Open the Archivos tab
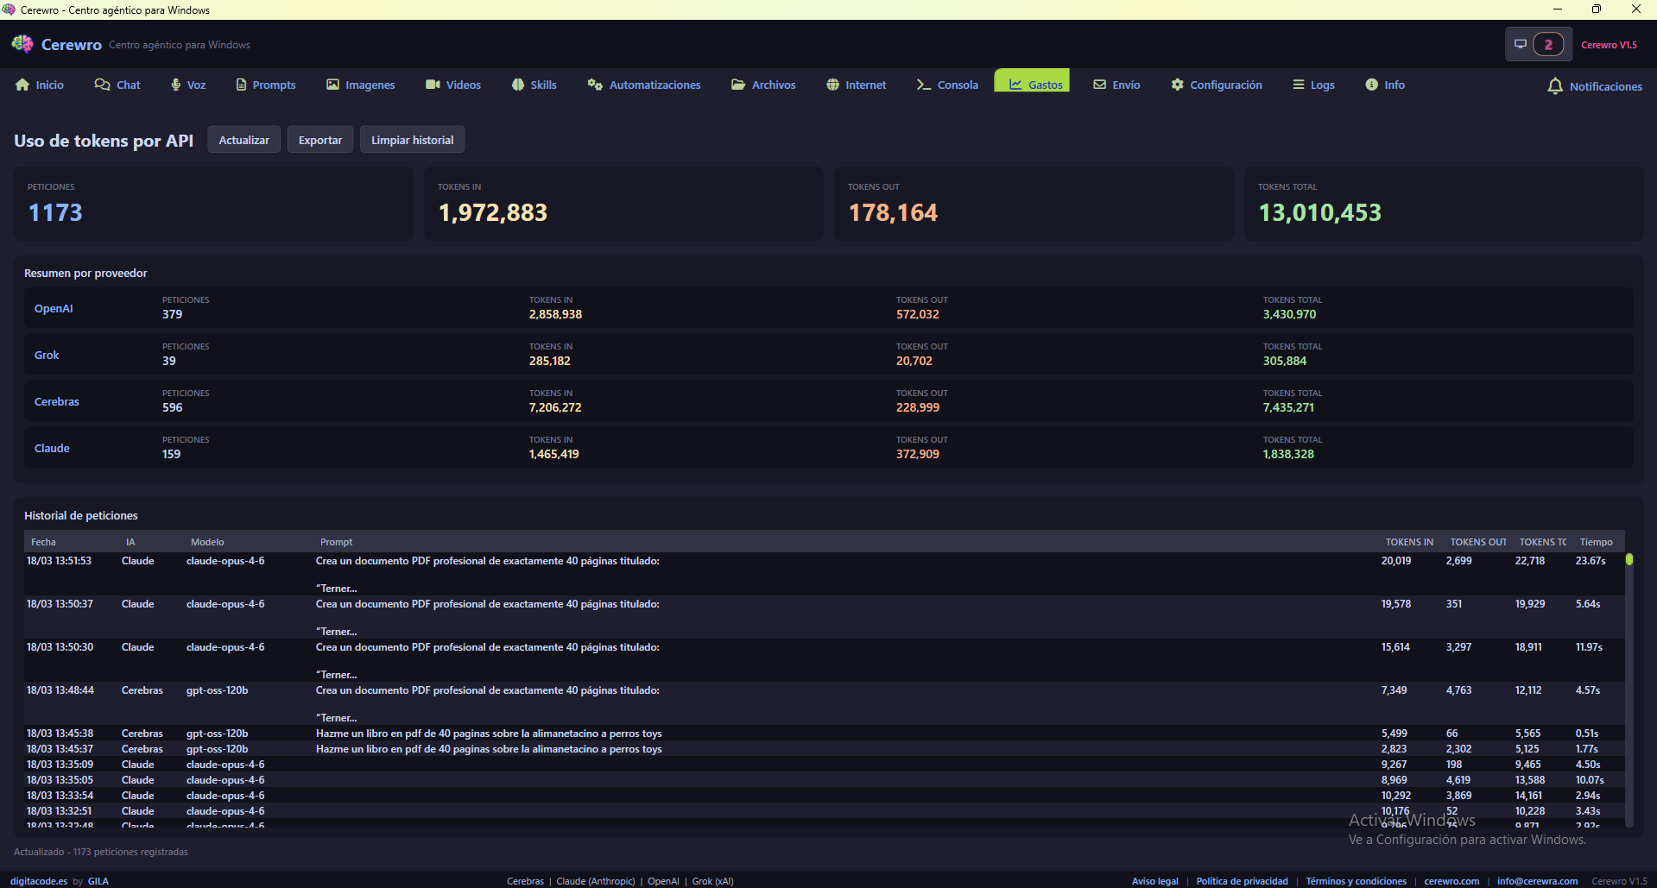This screenshot has width=1657, height=888. click(x=763, y=85)
